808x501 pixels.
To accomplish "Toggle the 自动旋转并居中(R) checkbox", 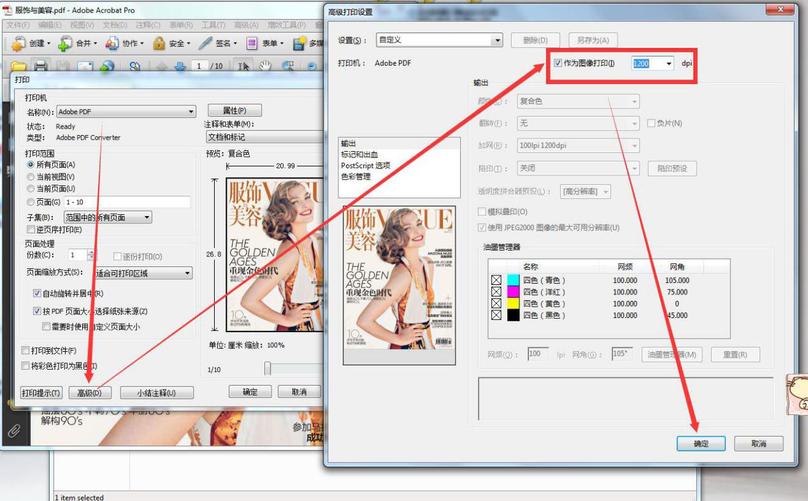I will [37, 293].
